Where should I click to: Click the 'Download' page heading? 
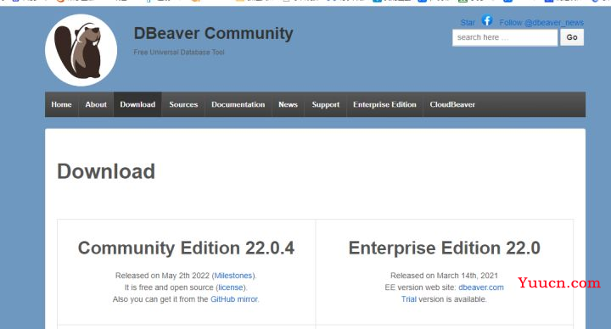(106, 171)
